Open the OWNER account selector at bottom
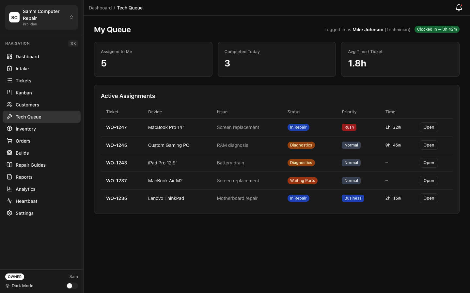470x293 pixels. point(15,277)
